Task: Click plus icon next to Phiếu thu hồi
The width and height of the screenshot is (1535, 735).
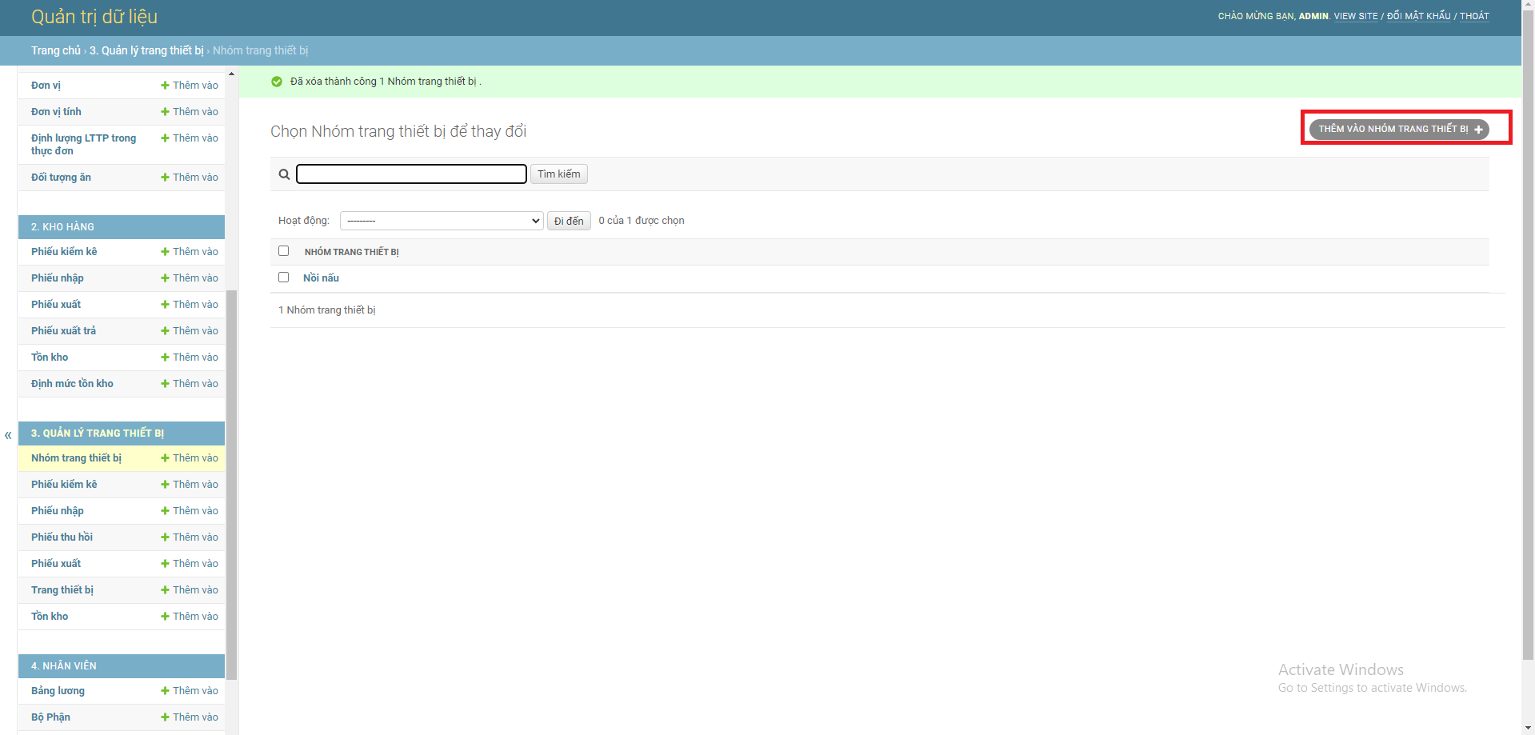Action: [165, 537]
